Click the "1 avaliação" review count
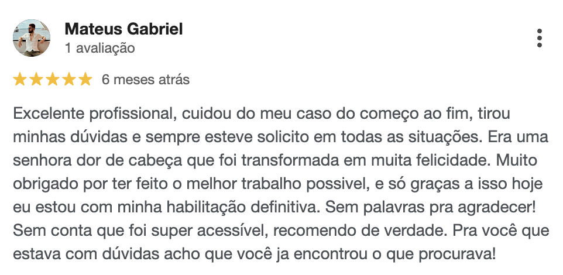This screenshot has width=563, height=275. (100, 48)
